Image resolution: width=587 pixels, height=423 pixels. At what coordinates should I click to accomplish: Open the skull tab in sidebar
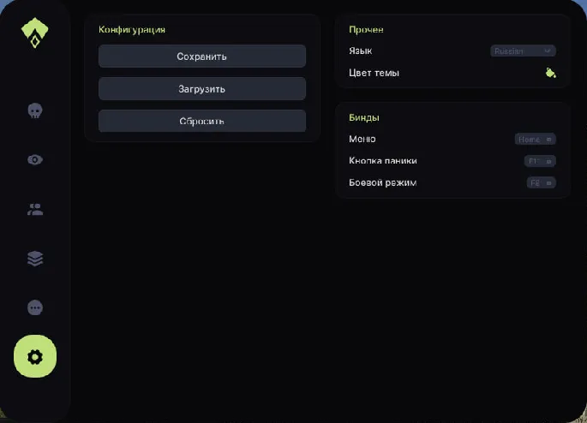point(35,110)
